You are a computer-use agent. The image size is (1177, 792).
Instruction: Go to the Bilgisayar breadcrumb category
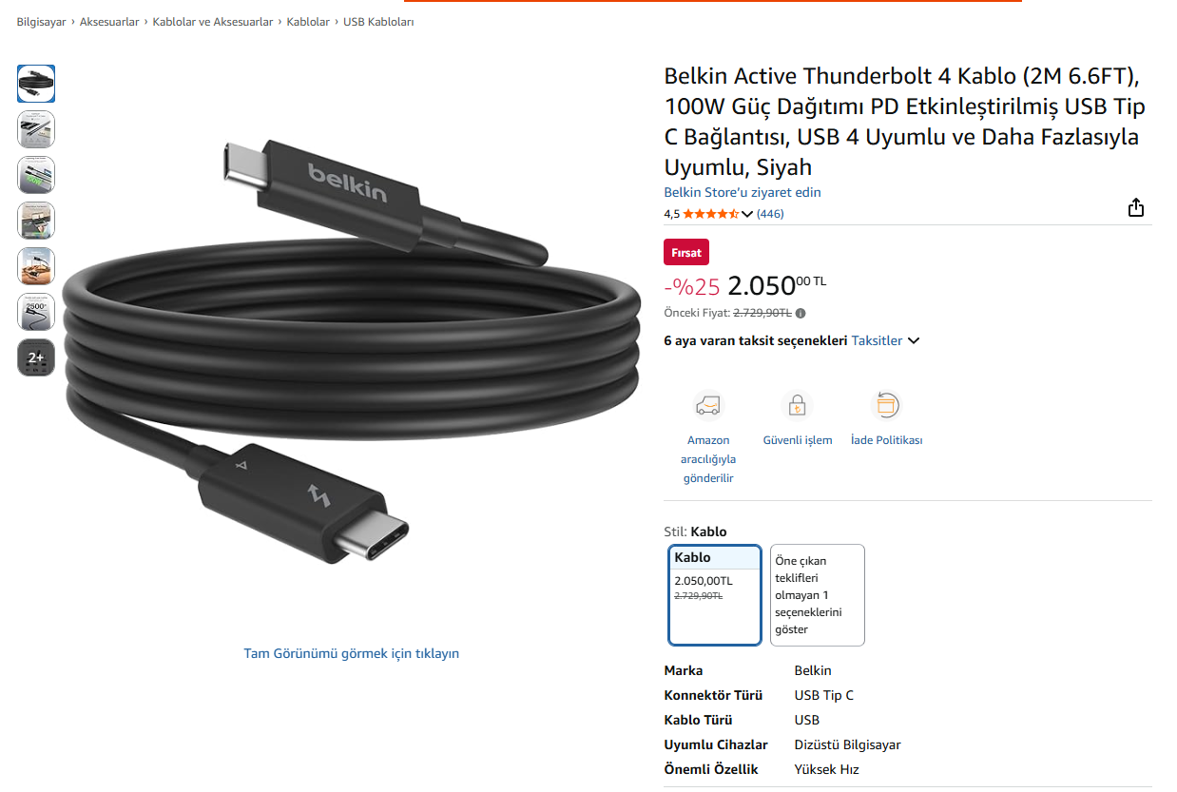point(41,22)
